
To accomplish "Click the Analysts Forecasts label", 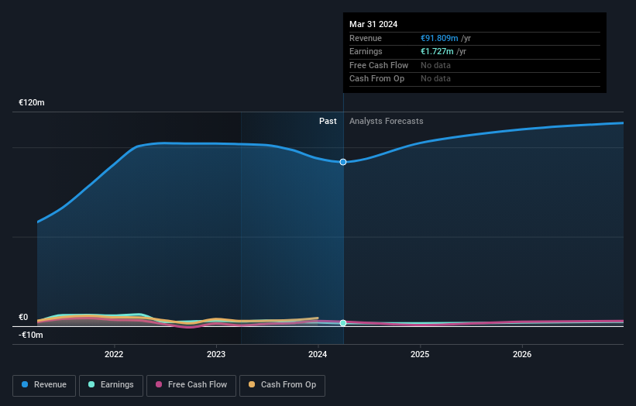I will pos(386,122).
